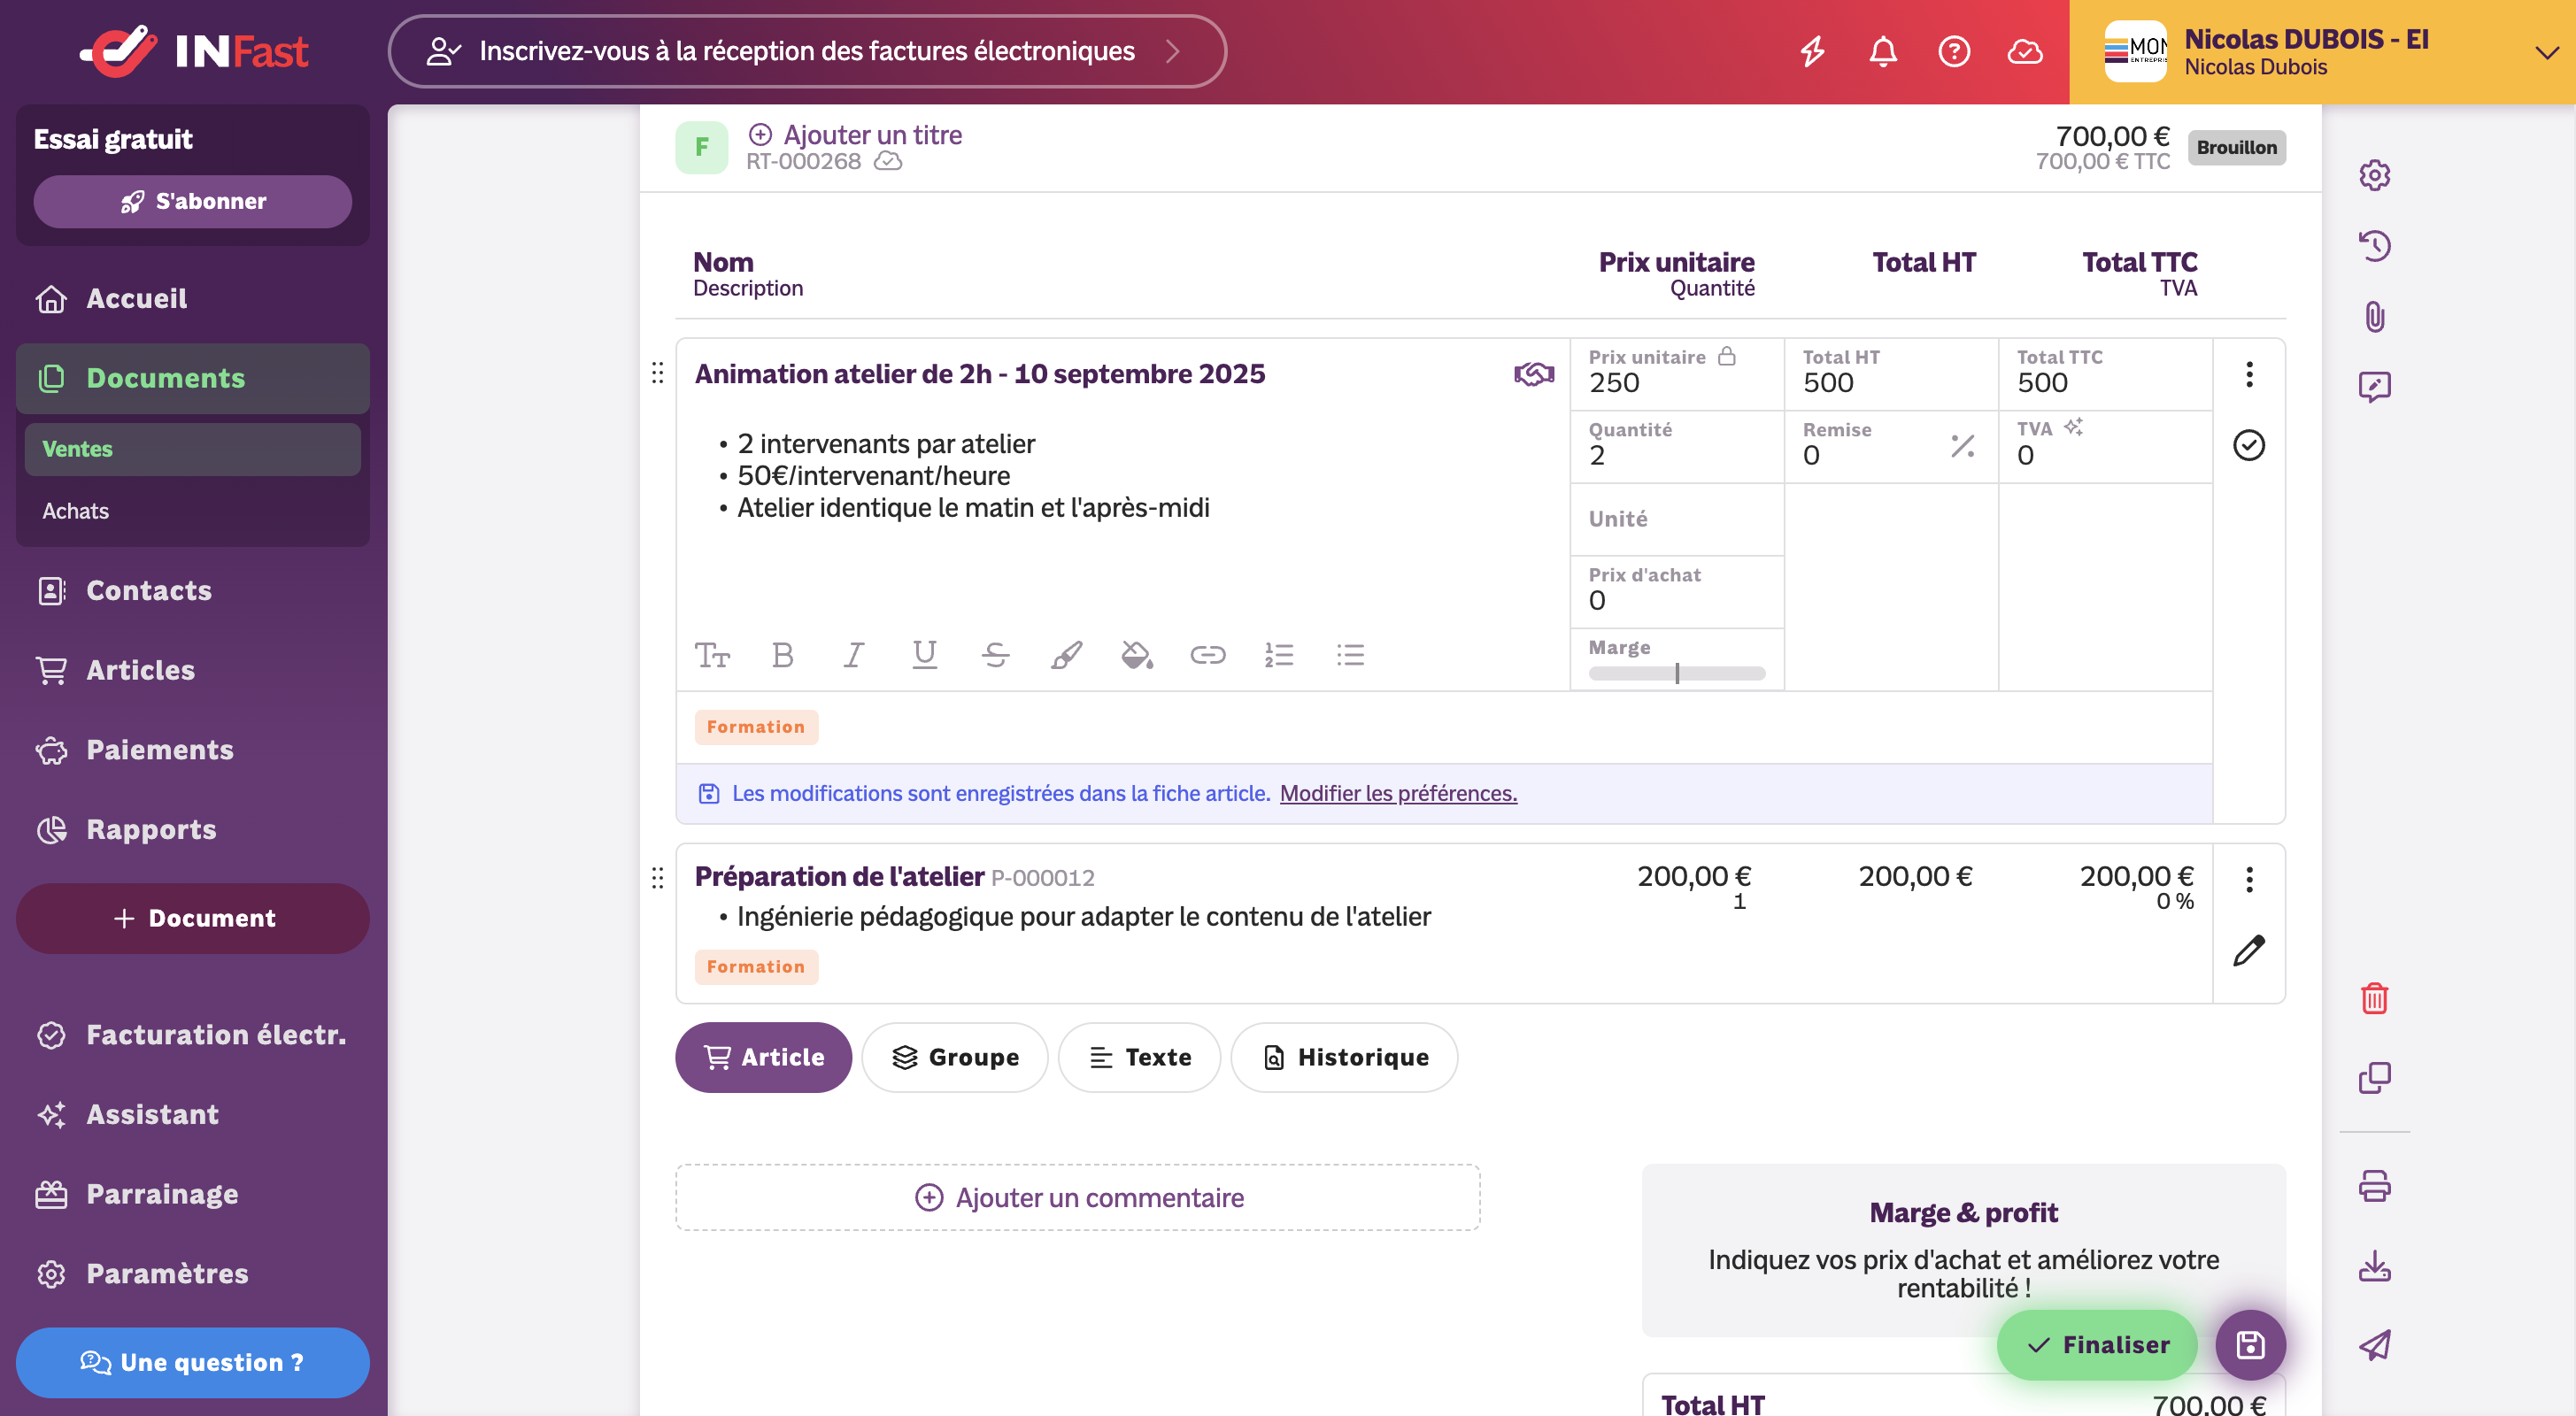Expand the Nicolas DUBOIS account dropdown
The width and height of the screenshot is (2576, 1416).
[x=2546, y=52]
